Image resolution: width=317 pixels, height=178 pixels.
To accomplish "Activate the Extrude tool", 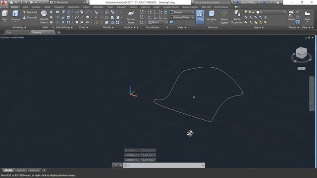I will point(15,15).
